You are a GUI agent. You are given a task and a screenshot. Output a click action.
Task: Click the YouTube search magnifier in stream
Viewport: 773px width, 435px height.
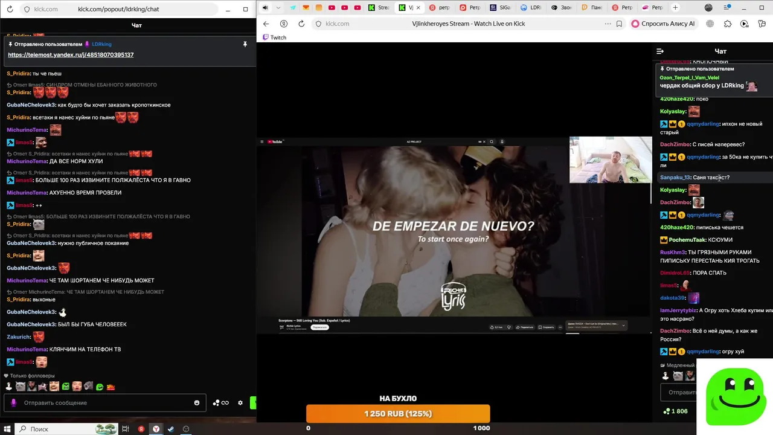492,141
